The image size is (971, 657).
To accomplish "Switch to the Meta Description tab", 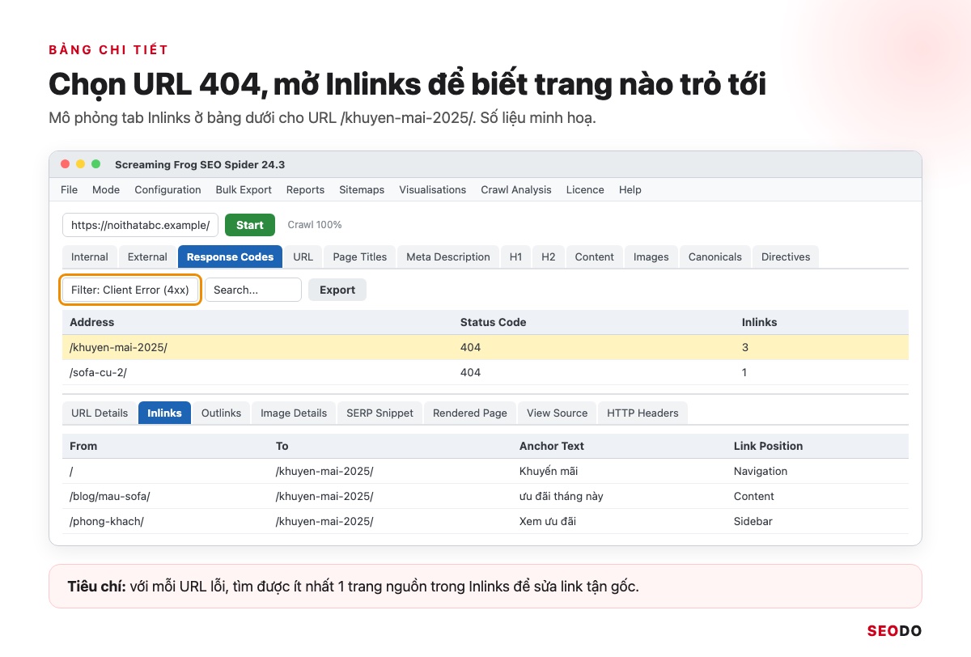I will 448,256.
